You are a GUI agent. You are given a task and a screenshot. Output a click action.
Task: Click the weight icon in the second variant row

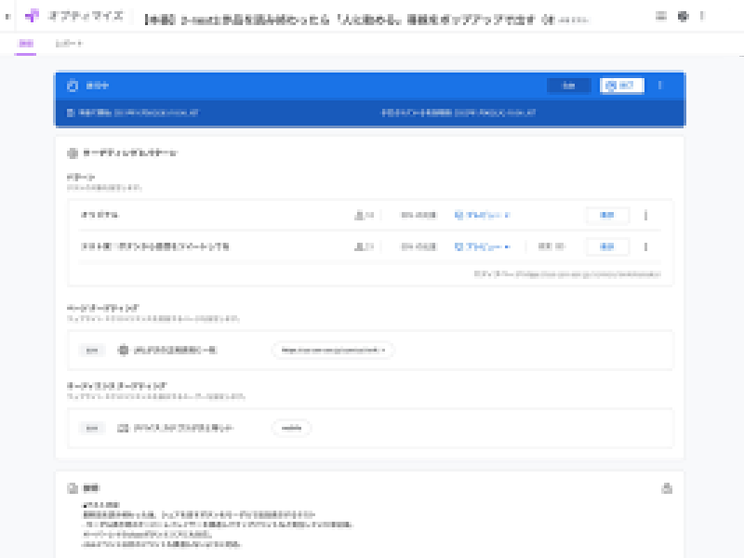359,246
